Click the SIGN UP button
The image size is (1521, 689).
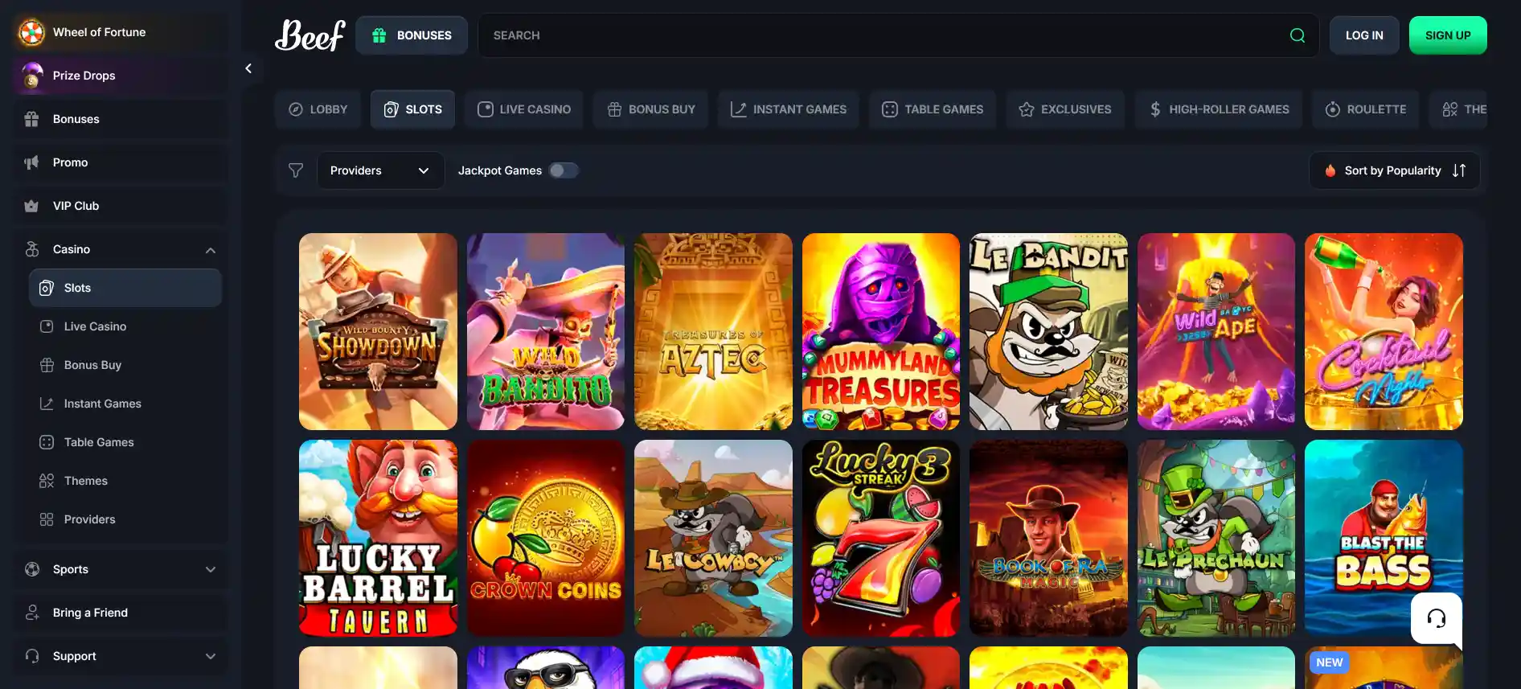[x=1448, y=35]
